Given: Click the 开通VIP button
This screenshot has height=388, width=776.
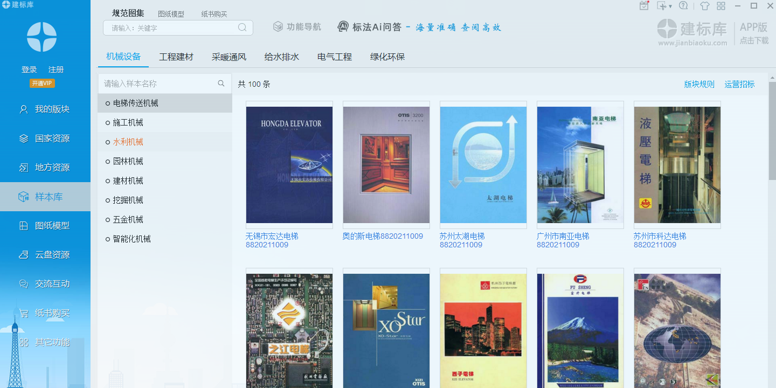Looking at the screenshot, I should tap(43, 83).
